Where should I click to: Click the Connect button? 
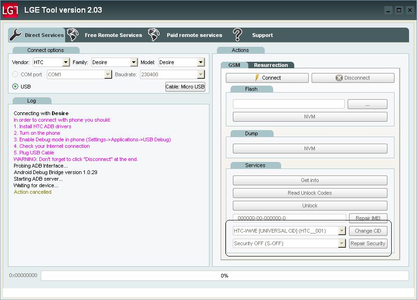point(267,78)
